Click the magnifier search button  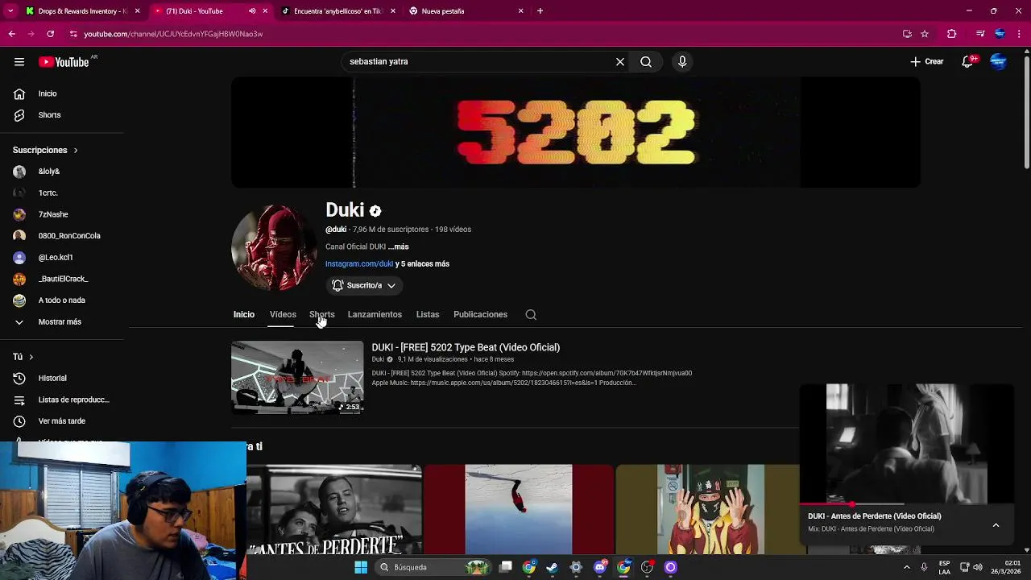click(x=646, y=61)
